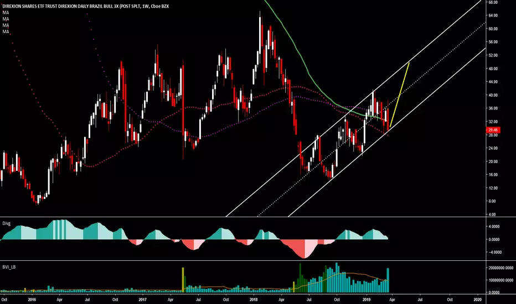Screen dimensions: 516x304
Task: Click the 32.00 price axis label
Action: (x=493, y=122)
